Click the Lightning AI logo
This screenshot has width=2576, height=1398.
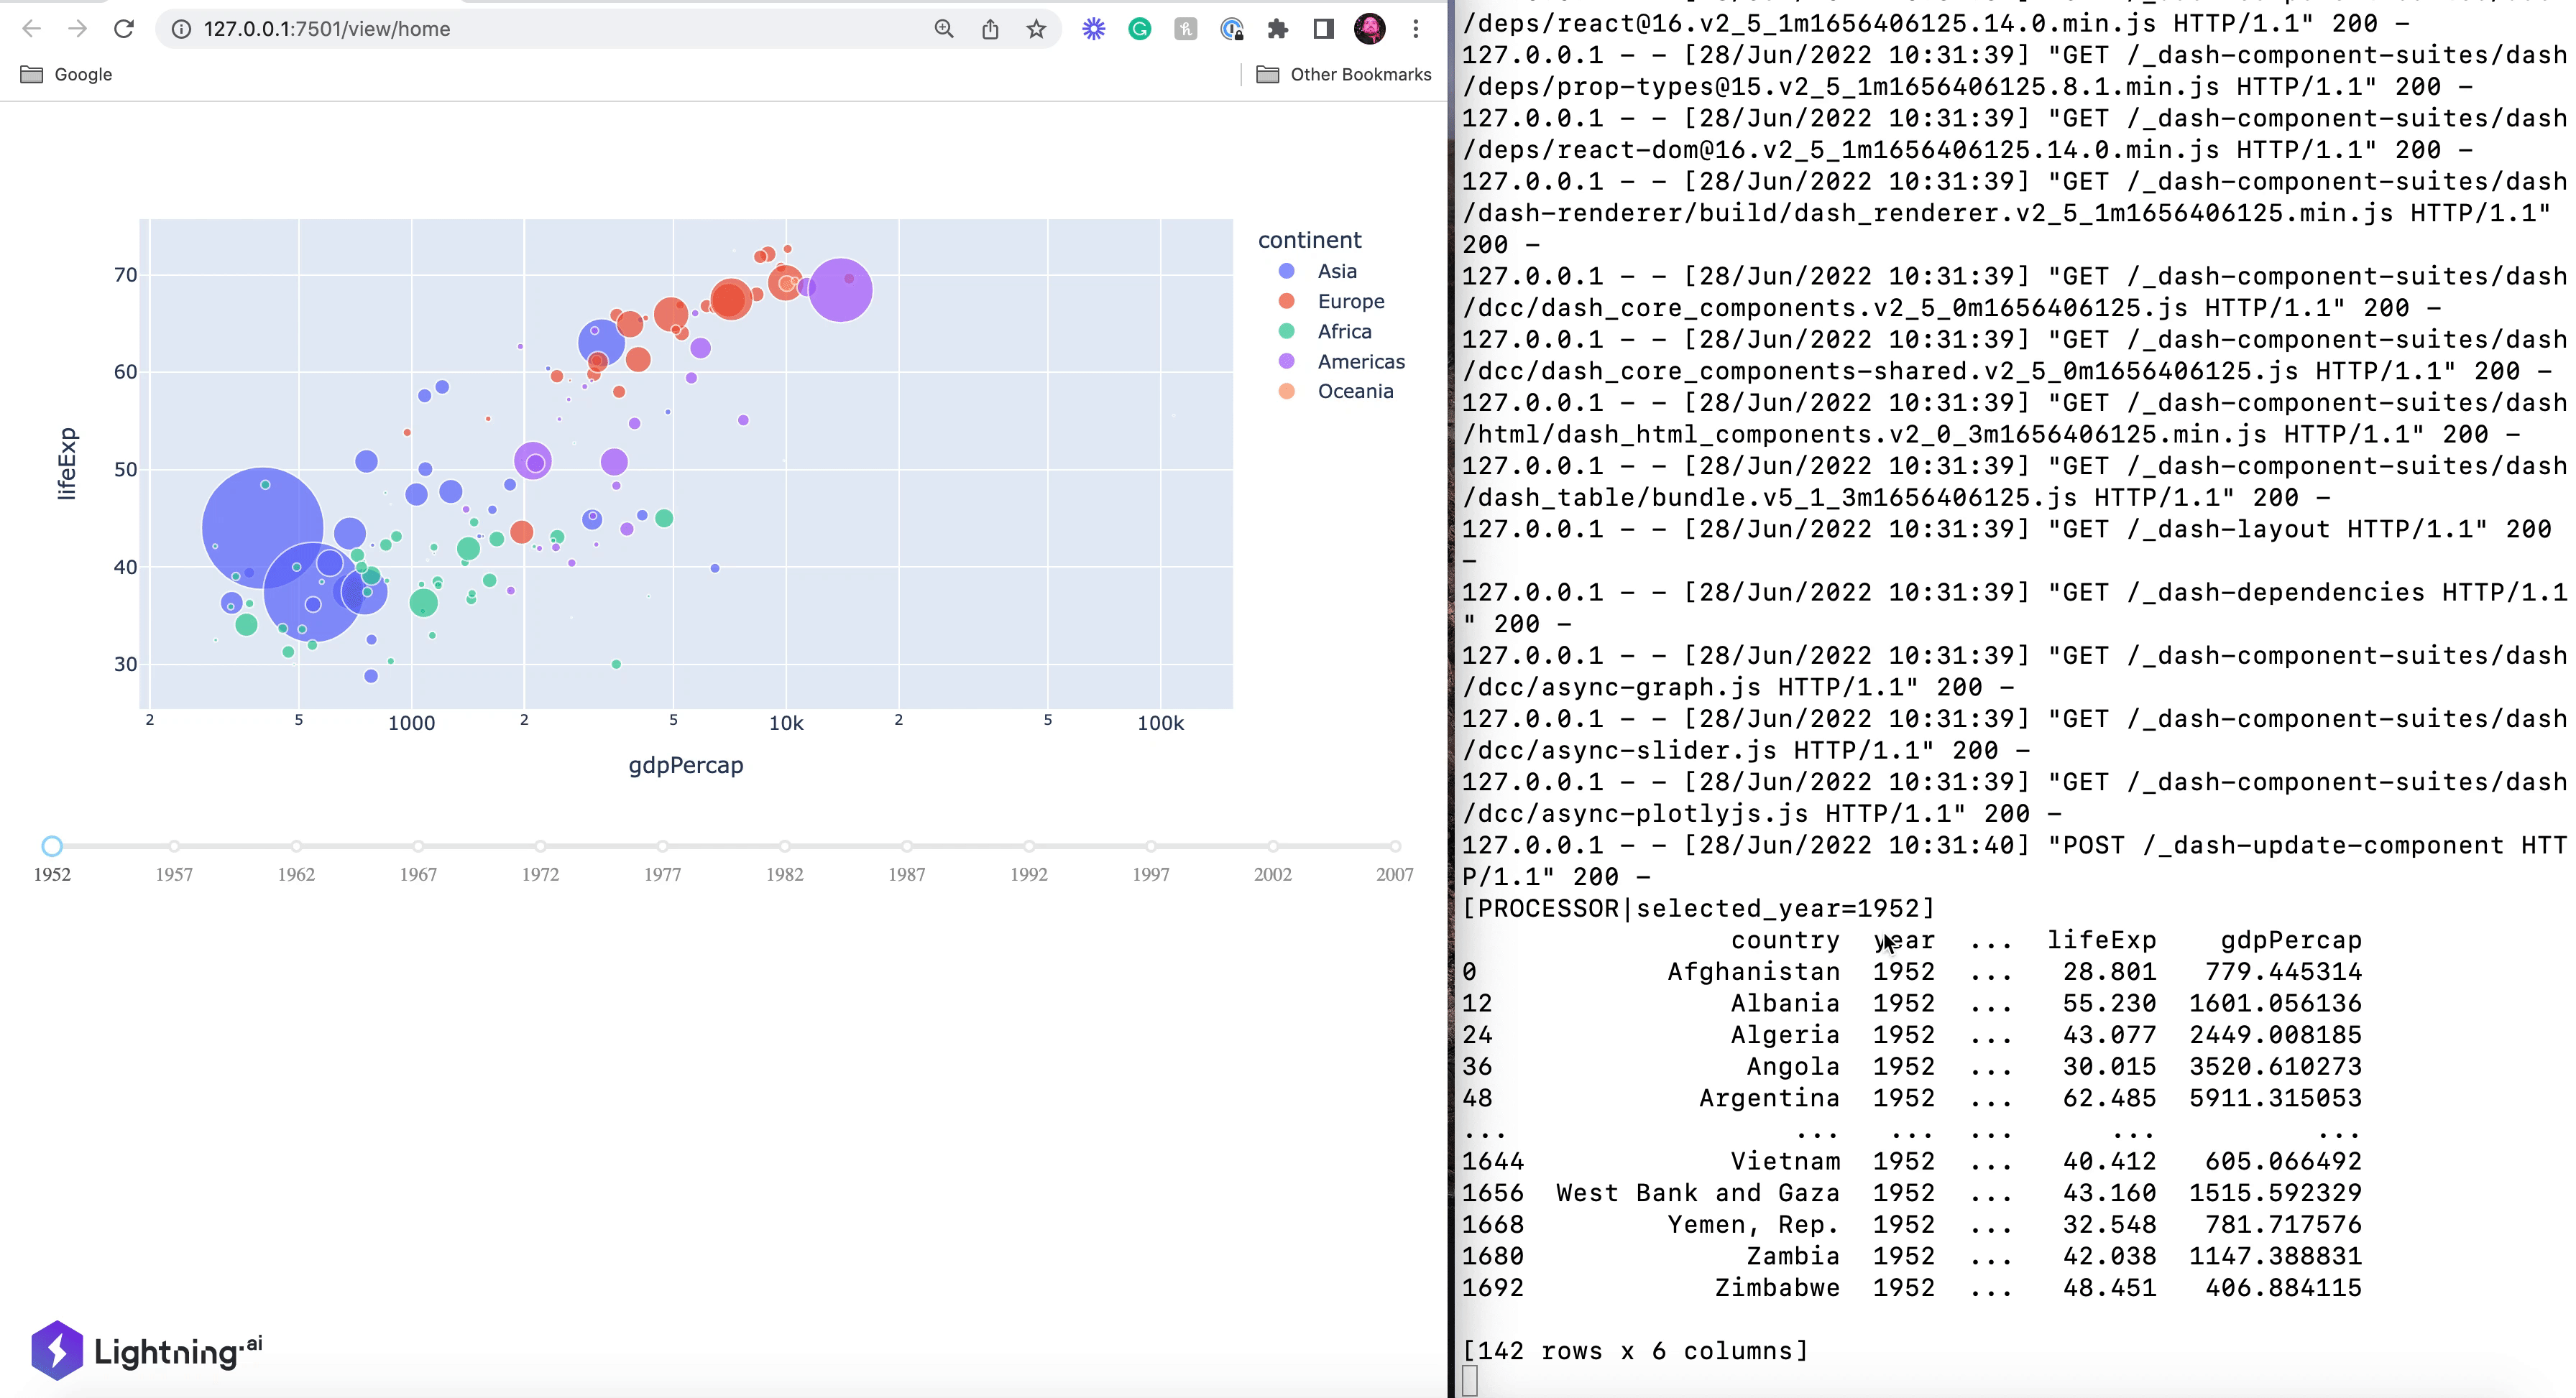pos(147,1350)
